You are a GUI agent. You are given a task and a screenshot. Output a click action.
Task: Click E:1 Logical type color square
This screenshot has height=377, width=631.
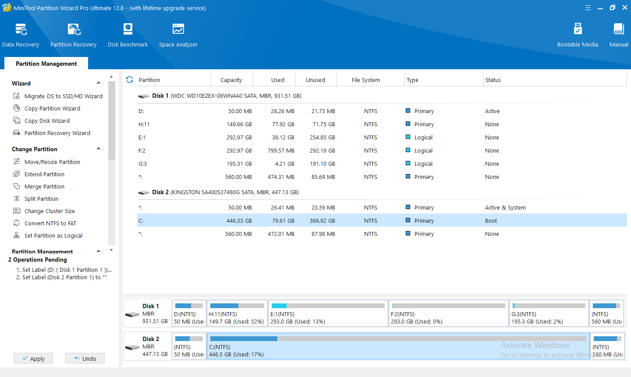tap(408, 137)
